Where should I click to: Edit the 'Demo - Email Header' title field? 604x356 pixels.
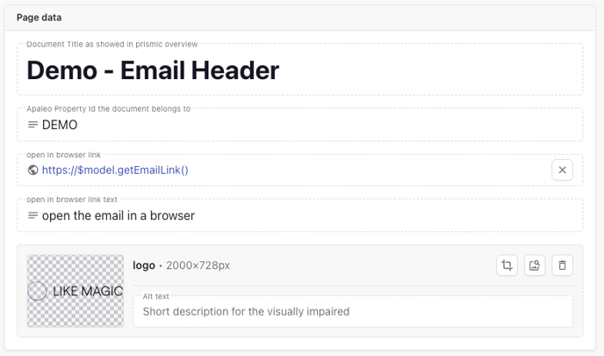pos(153,70)
